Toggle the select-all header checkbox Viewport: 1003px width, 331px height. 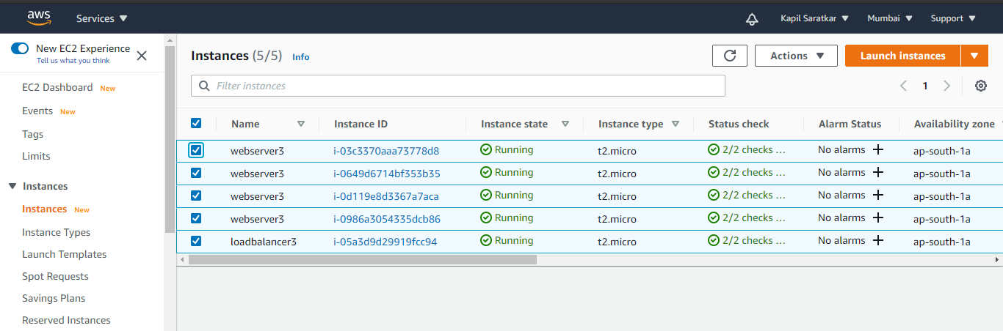point(196,123)
